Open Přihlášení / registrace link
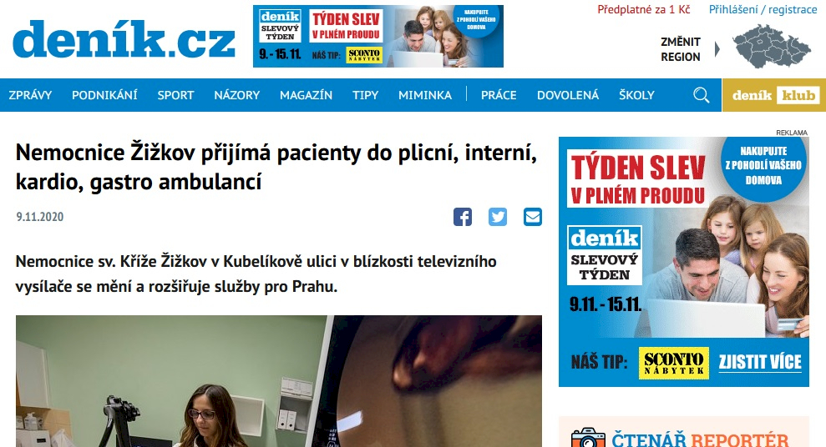This screenshot has height=447, width=826. click(763, 9)
